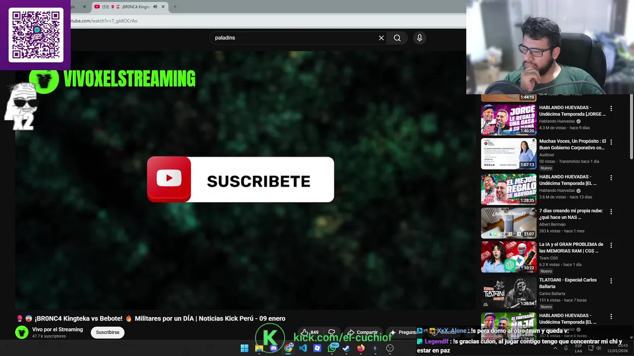Dislike the video with thumbs down
Screen dimensions: 634x356
(x=332, y=332)
